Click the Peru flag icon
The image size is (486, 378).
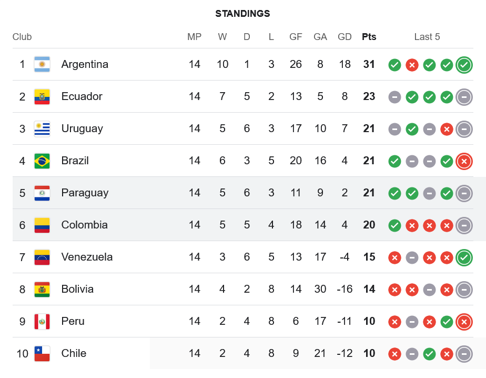pyautogui.click(x=42, y=321)
